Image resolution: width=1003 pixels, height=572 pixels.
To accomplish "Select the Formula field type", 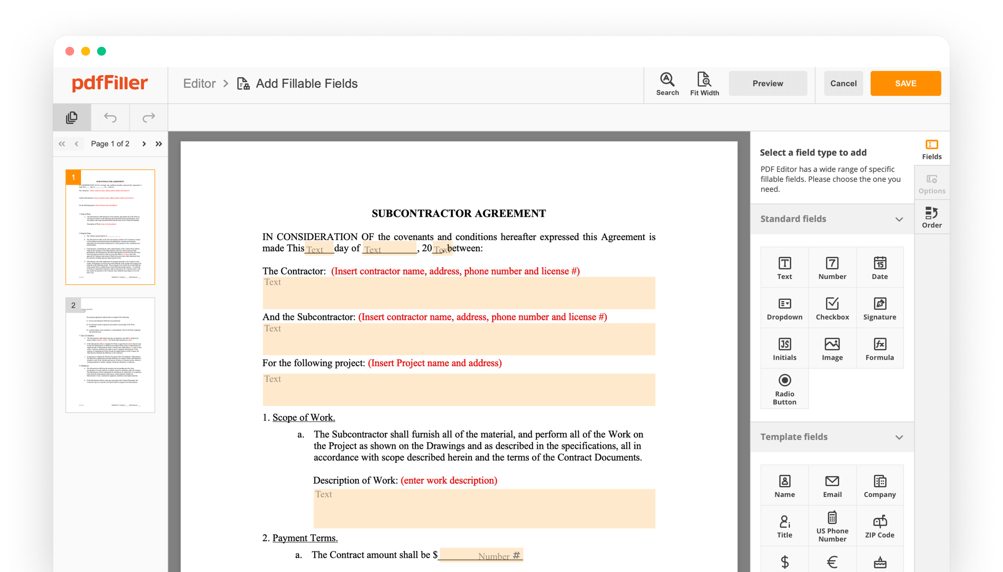I will pyautogui.click(x=879, y=349).
